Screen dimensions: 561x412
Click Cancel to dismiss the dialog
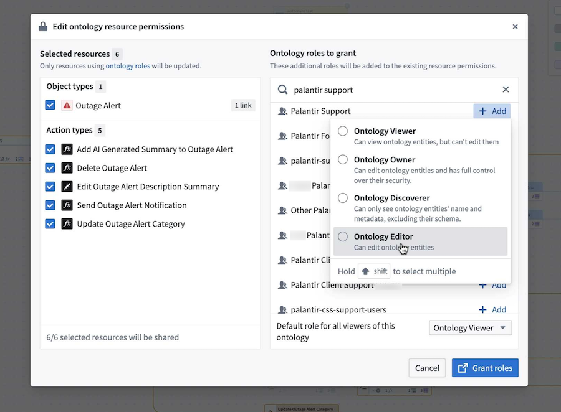[427, 368]
